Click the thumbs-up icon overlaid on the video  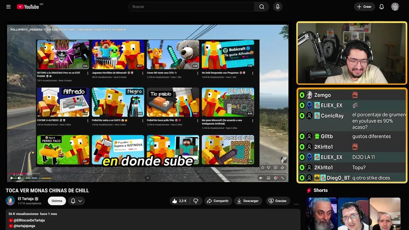point(263,167)
